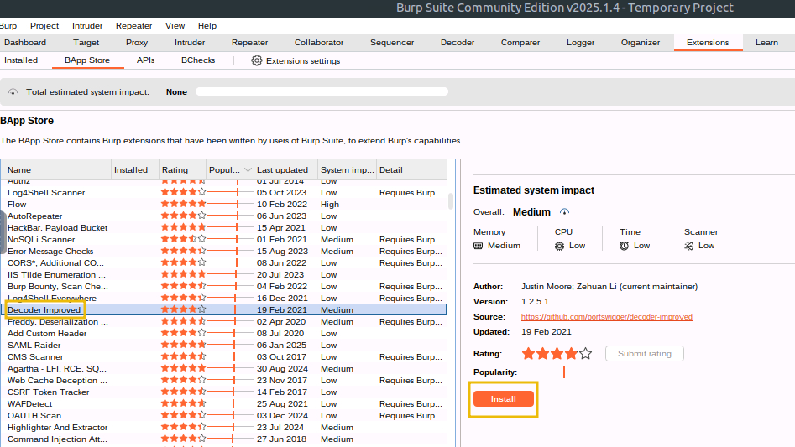Image resolution: width=795 pixels, height=447 pixels.
Task: Select the Flow extension row
Action: 223,204
